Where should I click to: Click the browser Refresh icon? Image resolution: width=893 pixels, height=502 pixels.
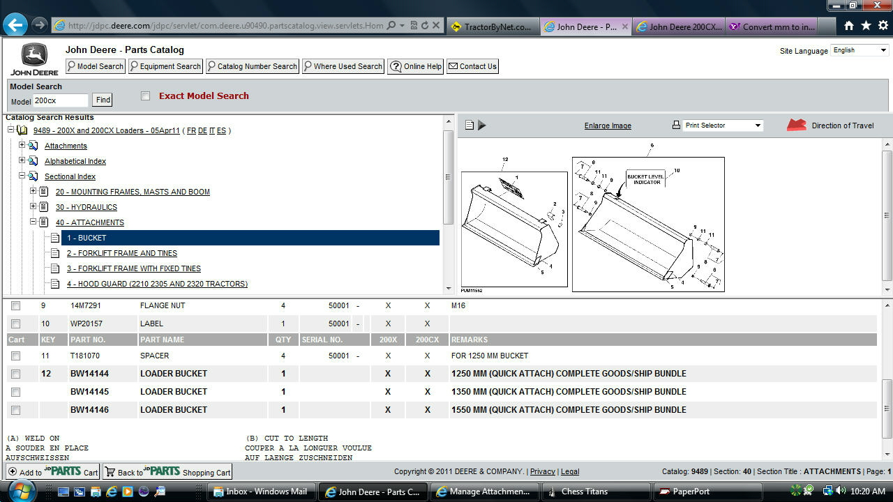point(423,25)
